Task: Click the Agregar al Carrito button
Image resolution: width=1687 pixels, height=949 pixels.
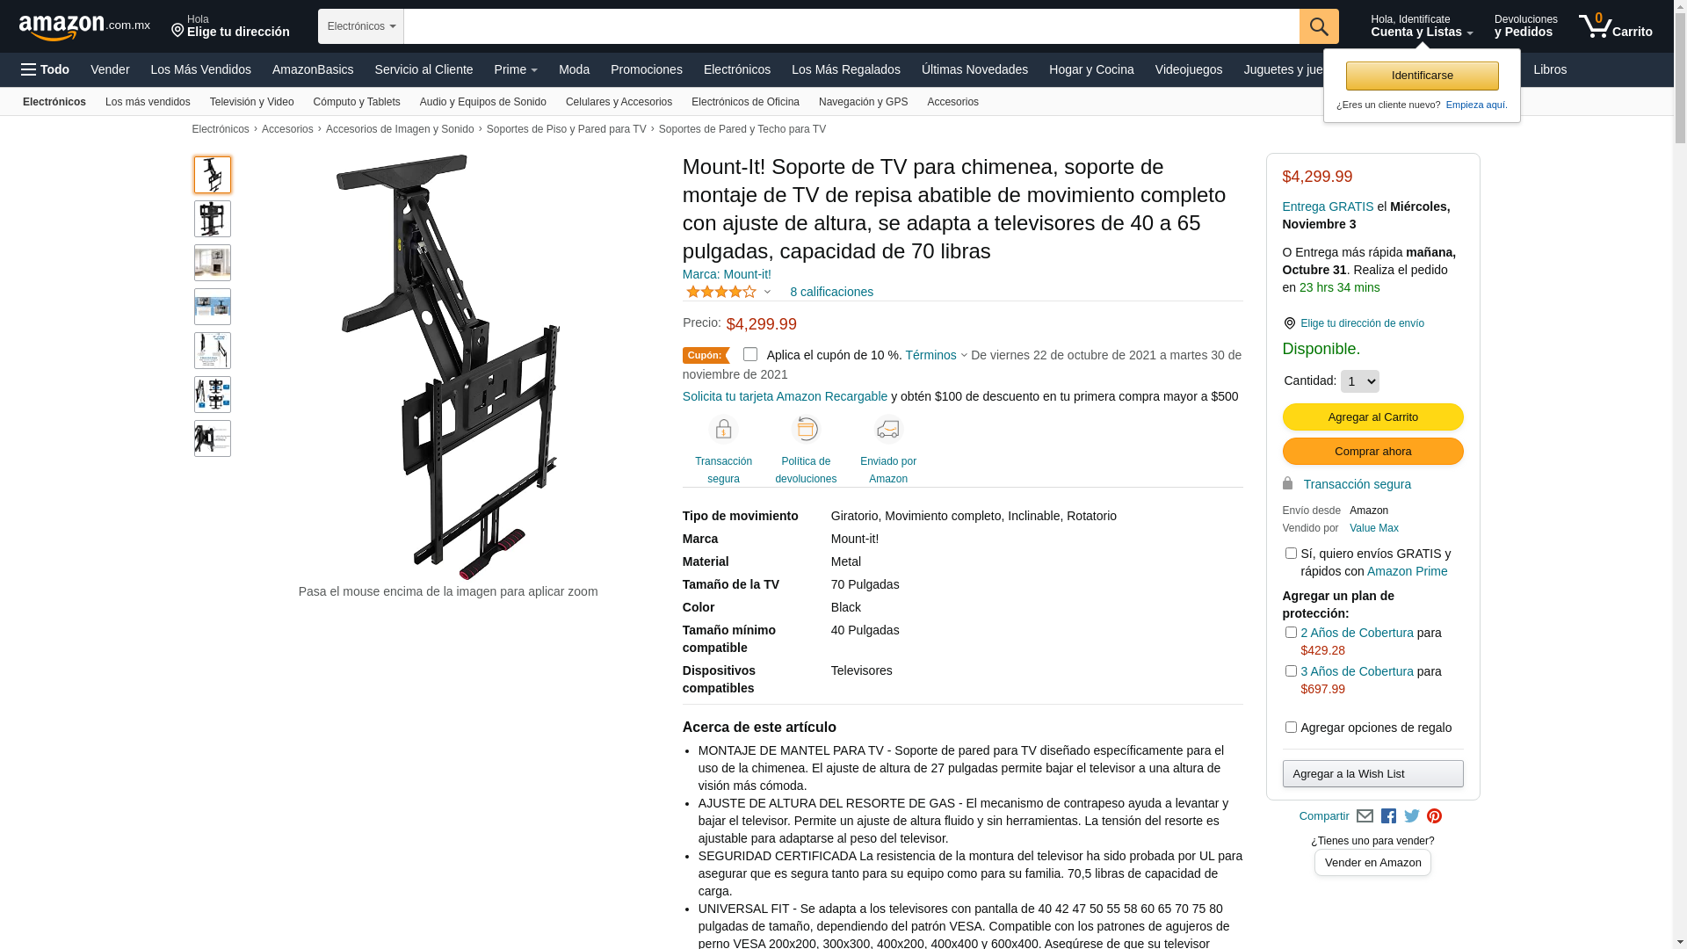Action: pos(1372,417)
